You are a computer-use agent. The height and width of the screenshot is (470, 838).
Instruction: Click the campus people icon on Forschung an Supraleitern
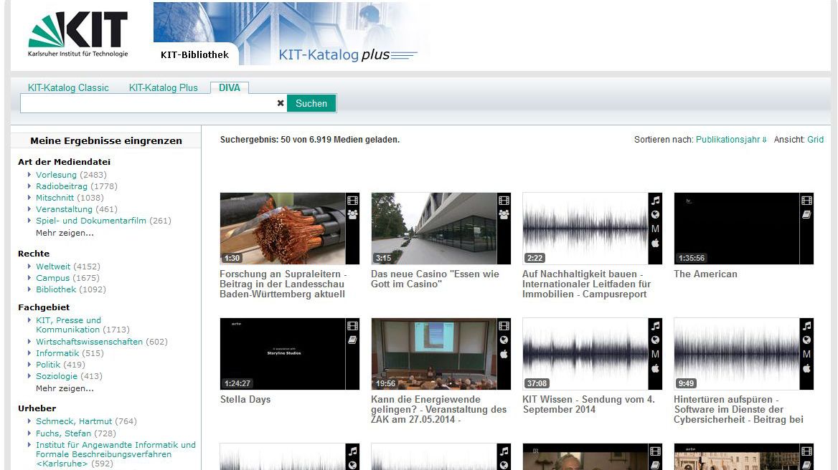point(352,214)
